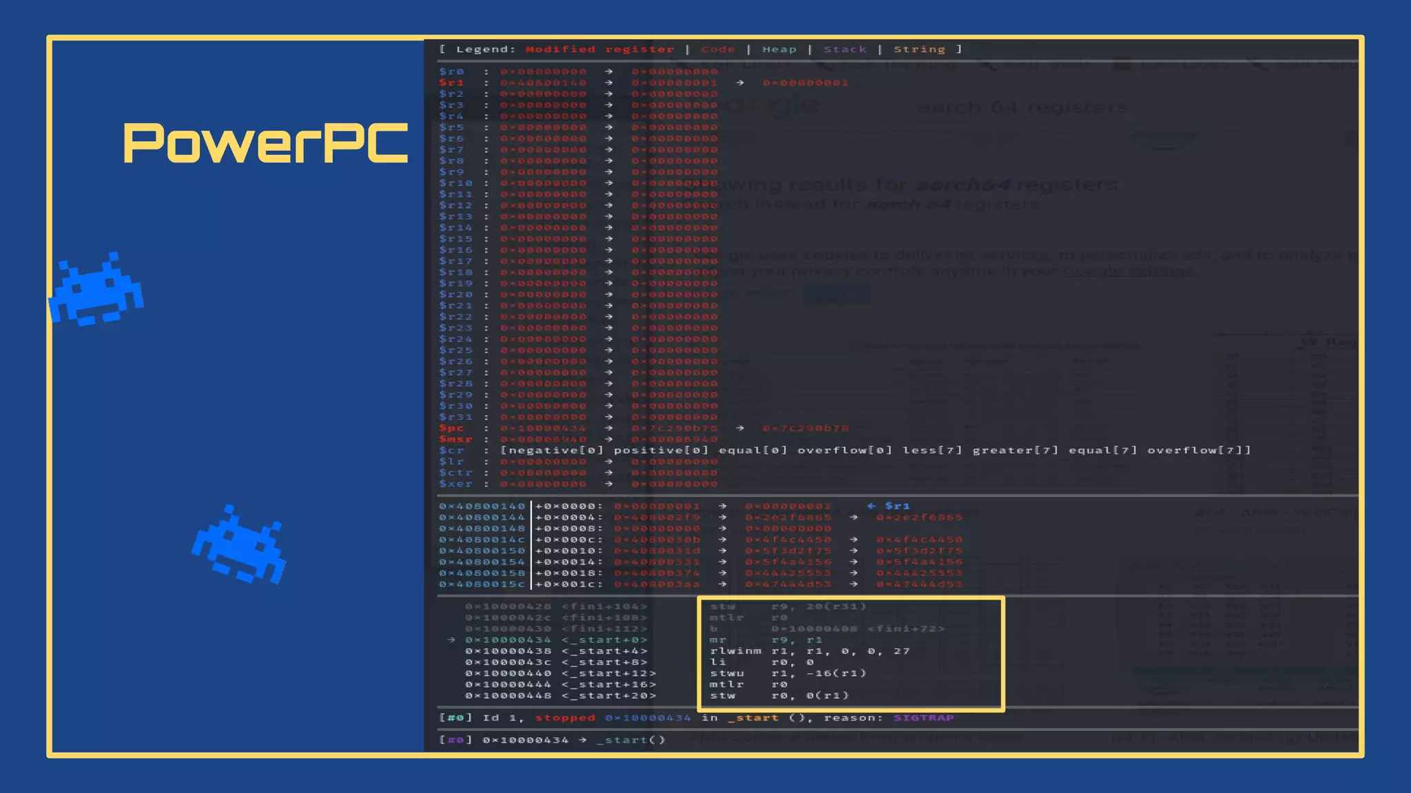The image size is (1411, 793).
Task: Click the $r16 register name
Action: pos(455,250)
